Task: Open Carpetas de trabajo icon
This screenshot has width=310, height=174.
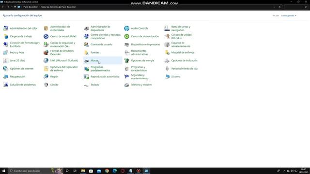Action: click(5, 36)
